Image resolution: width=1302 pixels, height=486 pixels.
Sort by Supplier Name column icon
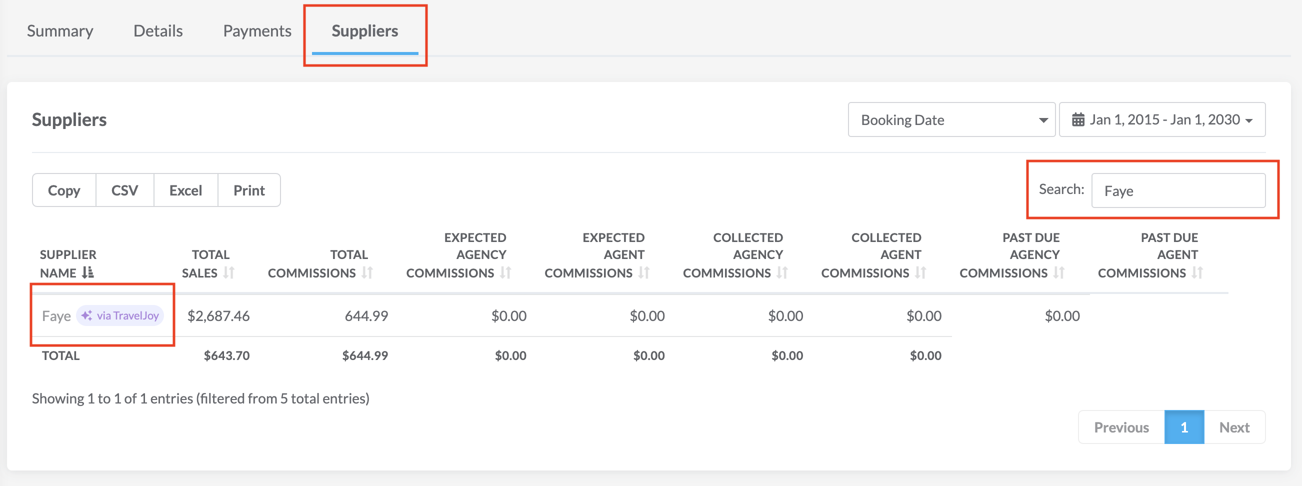click(88, 273)
